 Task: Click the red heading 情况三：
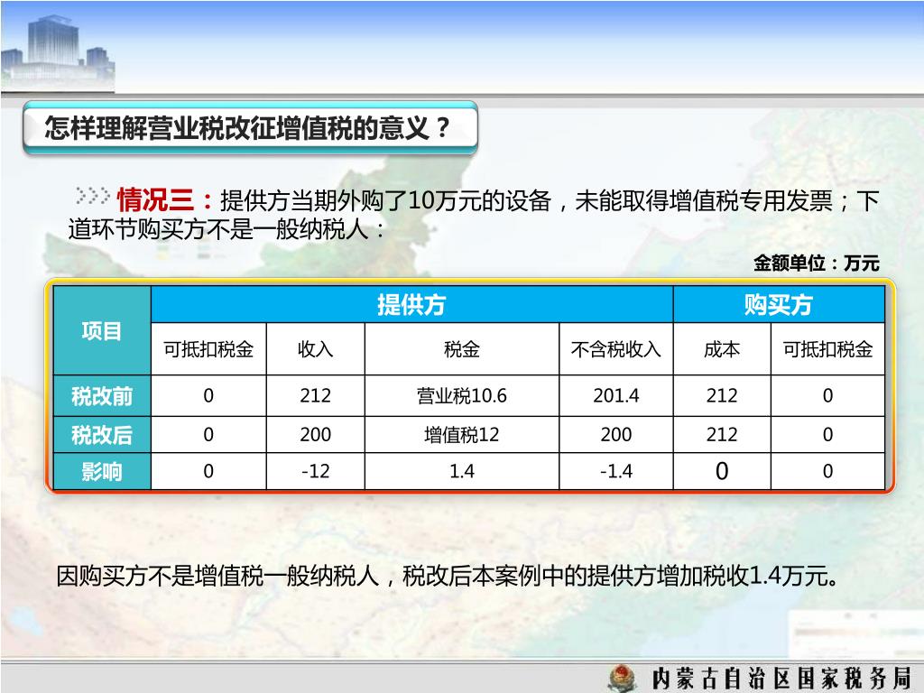[x=166, y=199]
